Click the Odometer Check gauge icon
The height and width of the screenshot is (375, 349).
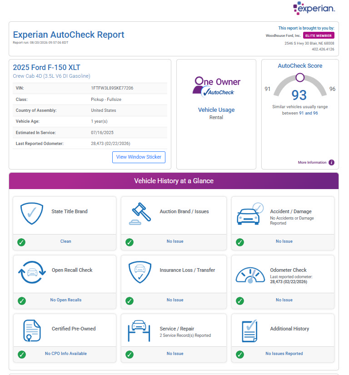(x=250, y=275)
